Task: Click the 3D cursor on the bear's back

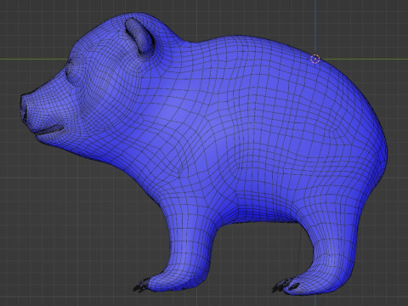Action: click(x=315, y=59)
